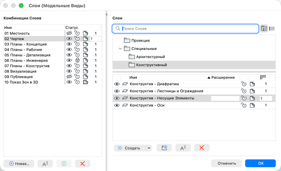Click intersection group column header icon
This screenshot has height=171, width=281.
point(263,77)
